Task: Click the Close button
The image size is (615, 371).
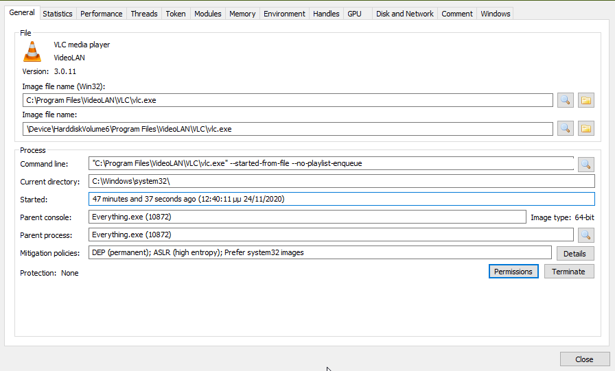Action: tap(584, 359)
